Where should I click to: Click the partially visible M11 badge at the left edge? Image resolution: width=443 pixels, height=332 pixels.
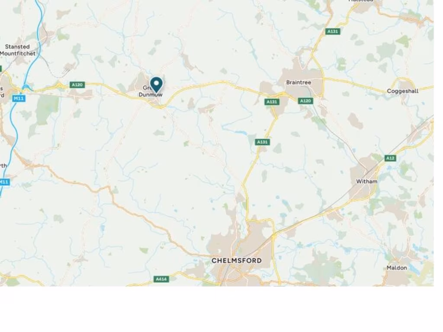pyautogui.click(x=4, y=182)
